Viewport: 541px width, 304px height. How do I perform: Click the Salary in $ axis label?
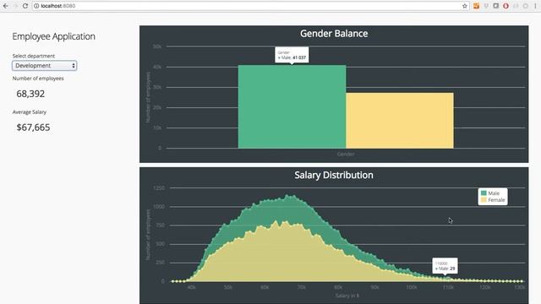click(x=347, y=296)
